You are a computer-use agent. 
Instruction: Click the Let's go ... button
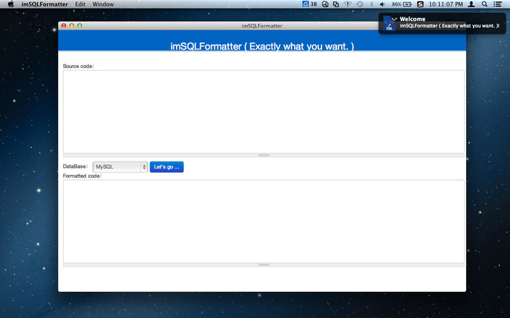click(x=166, y=167)
